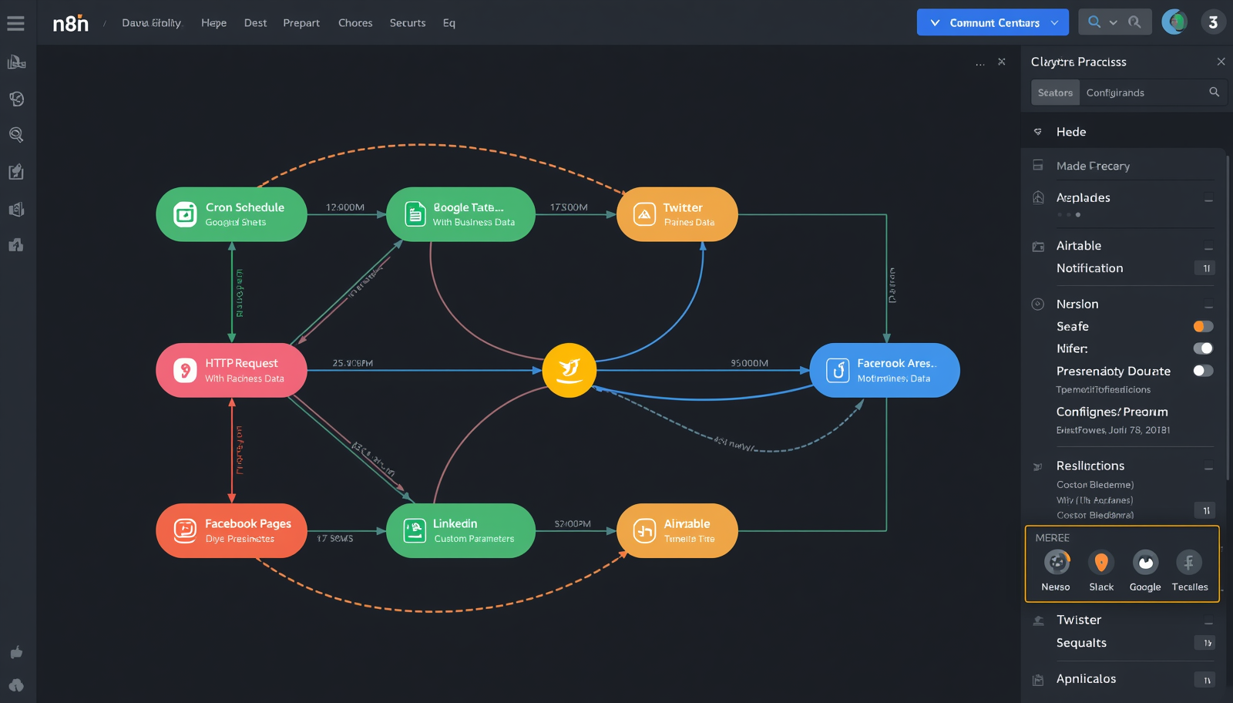Toggle the Presrendoty Douate switch
The width and height of the screenshot is (1233, 703).
(x=1203, y=371)
